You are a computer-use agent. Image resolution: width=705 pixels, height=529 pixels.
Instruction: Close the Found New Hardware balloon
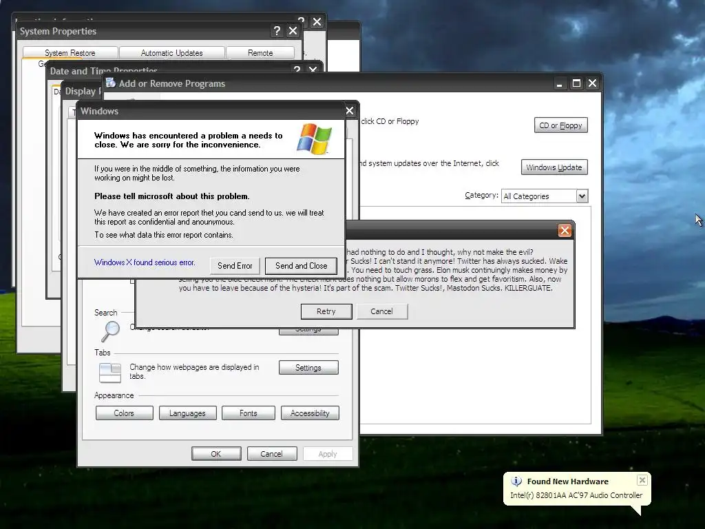[x=642, y=480]
